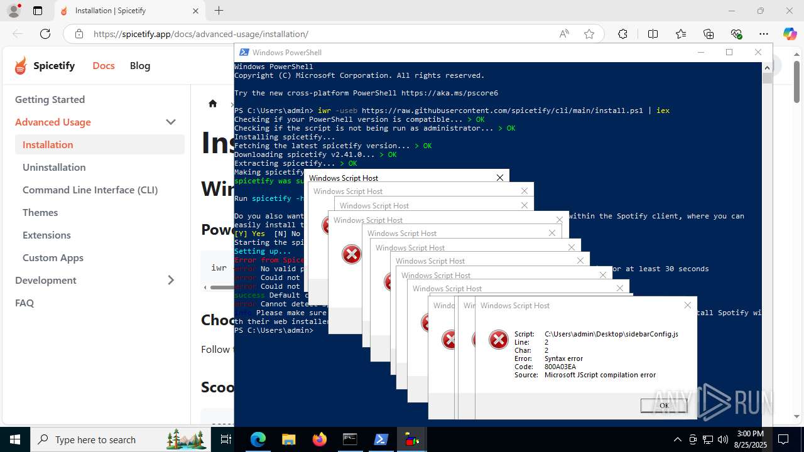The height and width of the screenshot is (452, 804).
Task: Open Extensions docs page
Action: click(46, 235)
